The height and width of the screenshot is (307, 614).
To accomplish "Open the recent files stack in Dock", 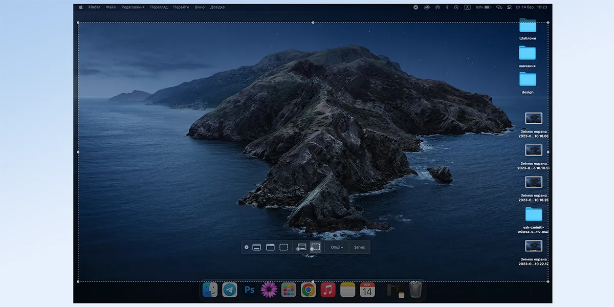I will point(396,290).
